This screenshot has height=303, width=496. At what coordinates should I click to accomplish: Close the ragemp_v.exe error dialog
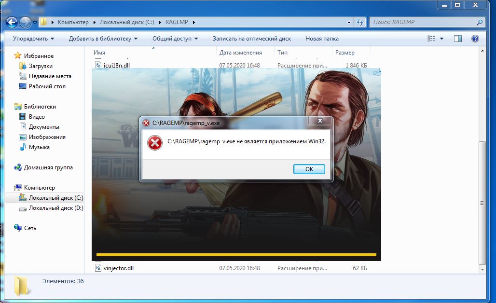pos(320,121)
